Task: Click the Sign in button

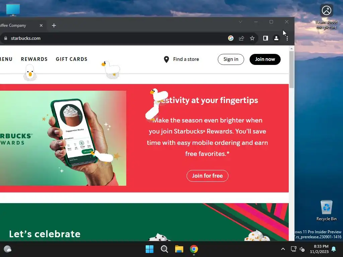Action: click(x=231, y=59)
